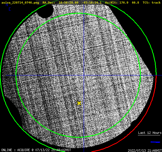Click the 2022/07/13 21:46HST timestamp
Screen dimensions: 162x152
click(x=145, y=151)
